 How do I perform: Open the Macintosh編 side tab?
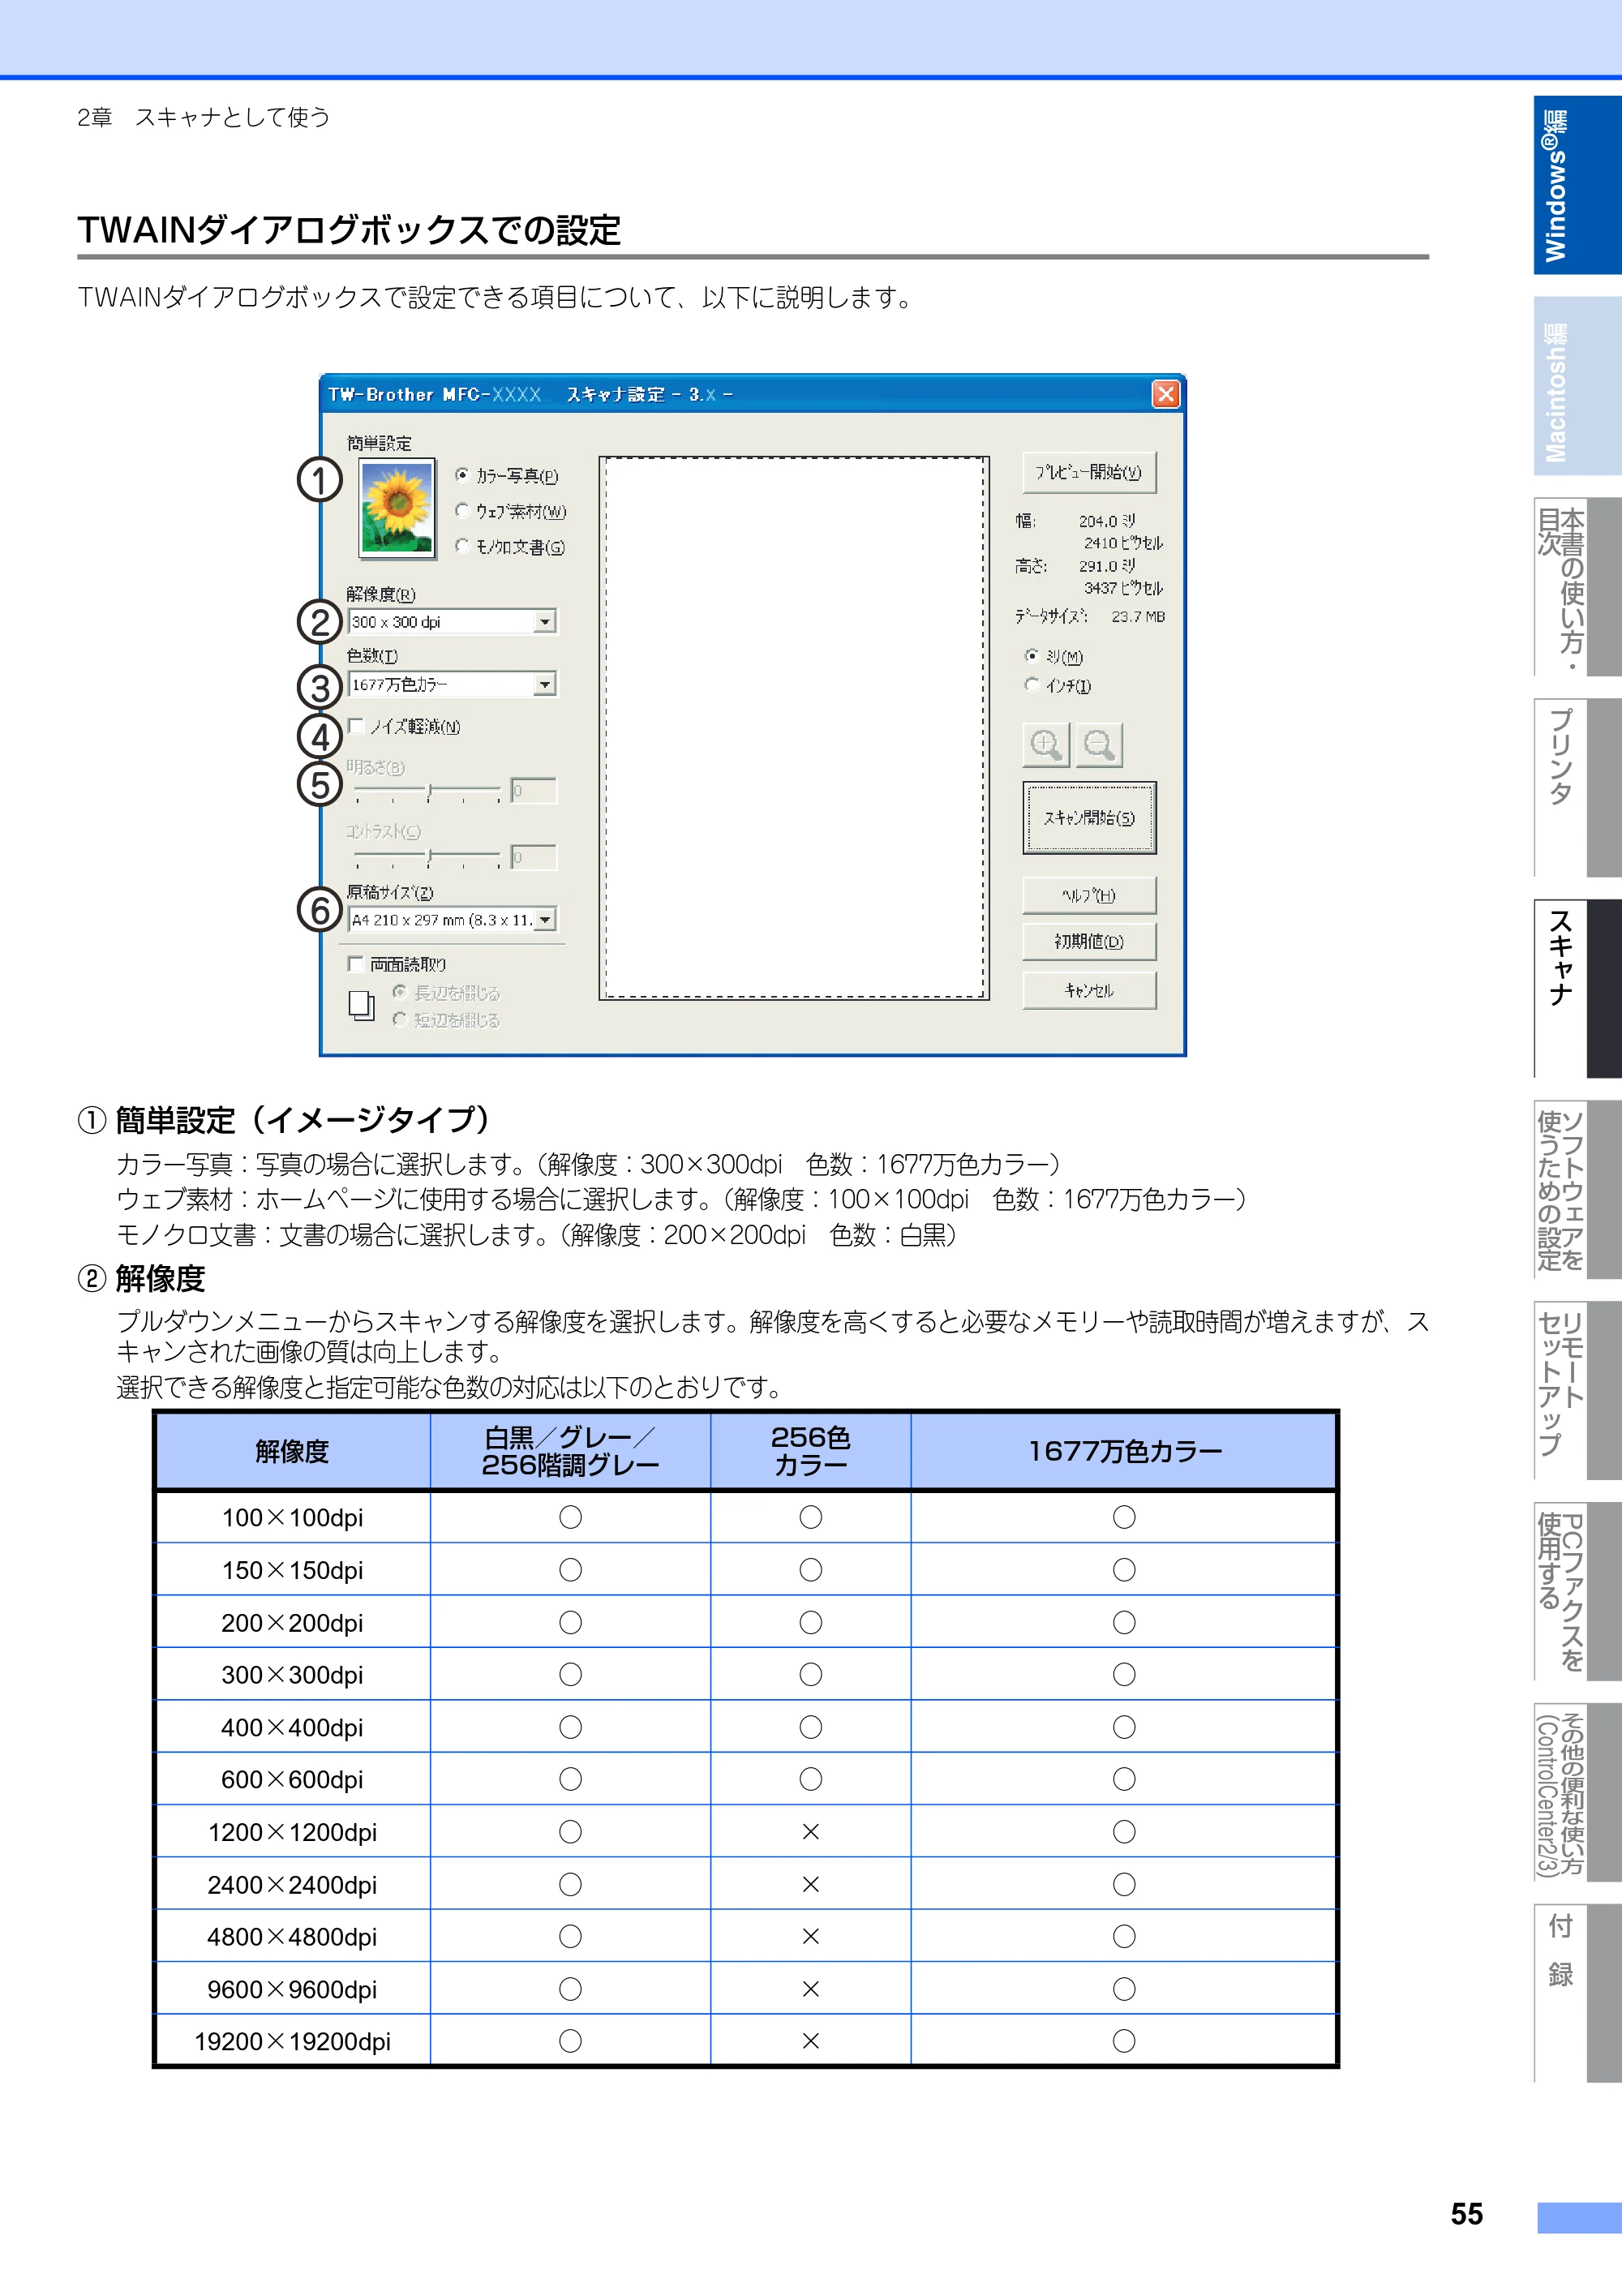(1577, 386)
